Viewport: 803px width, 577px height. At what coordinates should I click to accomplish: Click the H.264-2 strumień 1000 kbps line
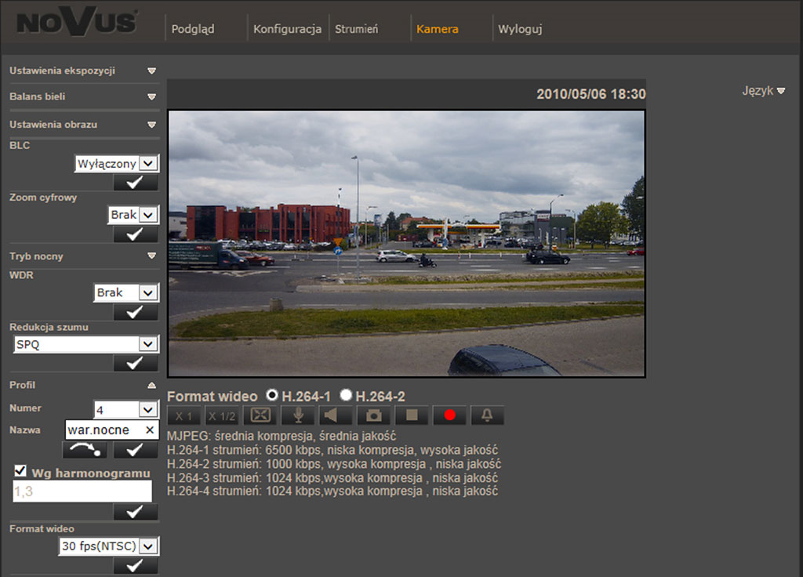click(x=334, y=464)
